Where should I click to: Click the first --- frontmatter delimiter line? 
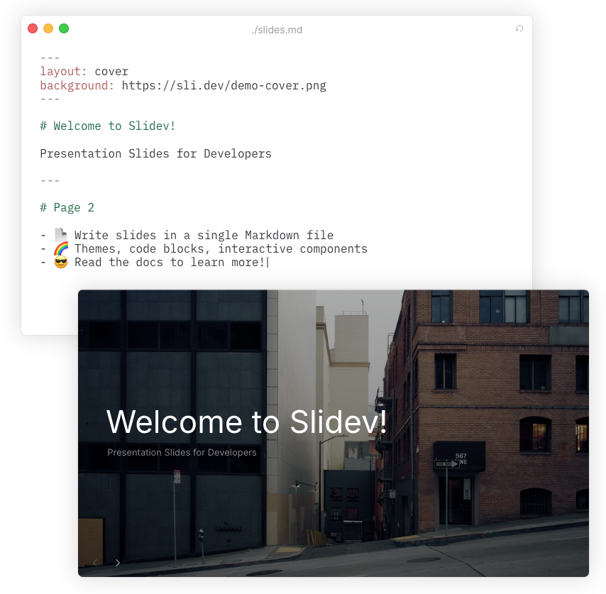pyautogui.click(x=49, y=57)
